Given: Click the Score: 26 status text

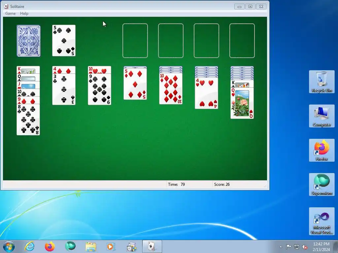Looking at the screenshot, I should [x=222, y=184].
